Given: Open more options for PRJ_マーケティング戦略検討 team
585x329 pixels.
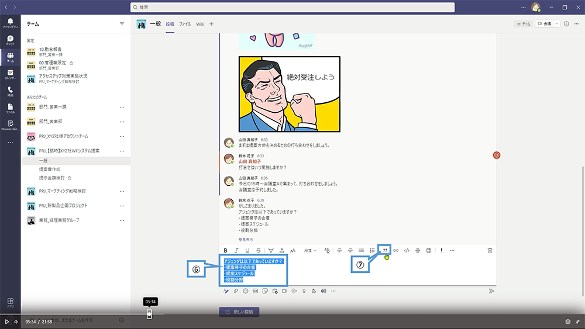Looking at the screenshot, I should pyautogui.click(x=122, y=191).
